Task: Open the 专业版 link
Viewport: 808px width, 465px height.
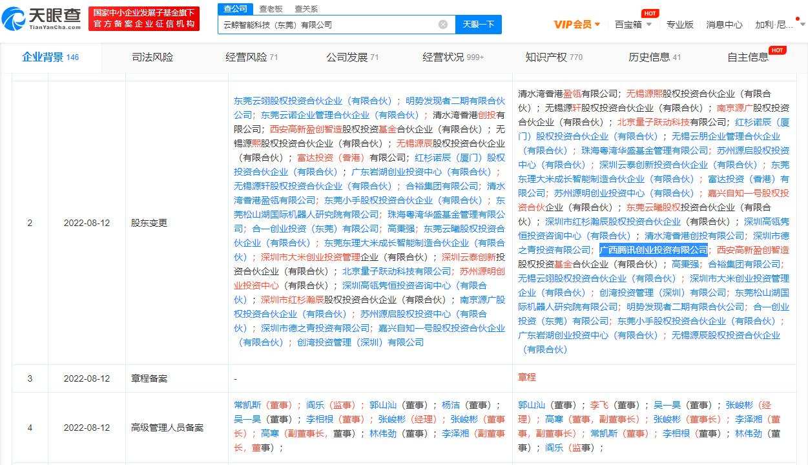Action: [680, 24]
